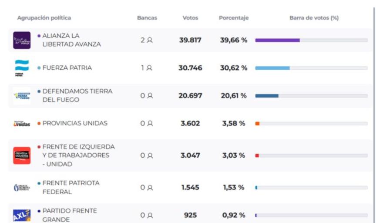Viewport: 383px width, 223px height.
Task: Click the vertical scrollbar on the right edge
Action: click(374, 109)
